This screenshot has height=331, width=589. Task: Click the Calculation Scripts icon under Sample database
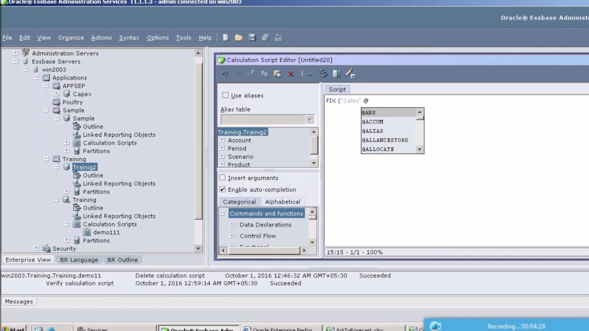point(77,143)
